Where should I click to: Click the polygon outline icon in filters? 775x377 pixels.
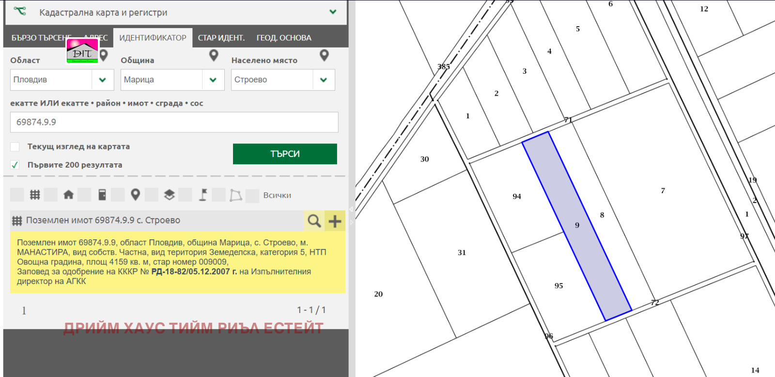pyautogui.click(x=236, y=195)
